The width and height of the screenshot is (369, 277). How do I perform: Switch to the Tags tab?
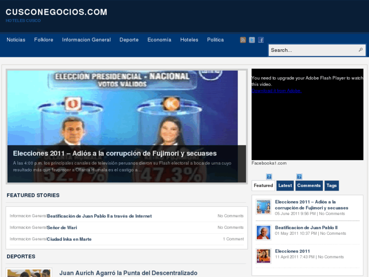coord(331,186)
